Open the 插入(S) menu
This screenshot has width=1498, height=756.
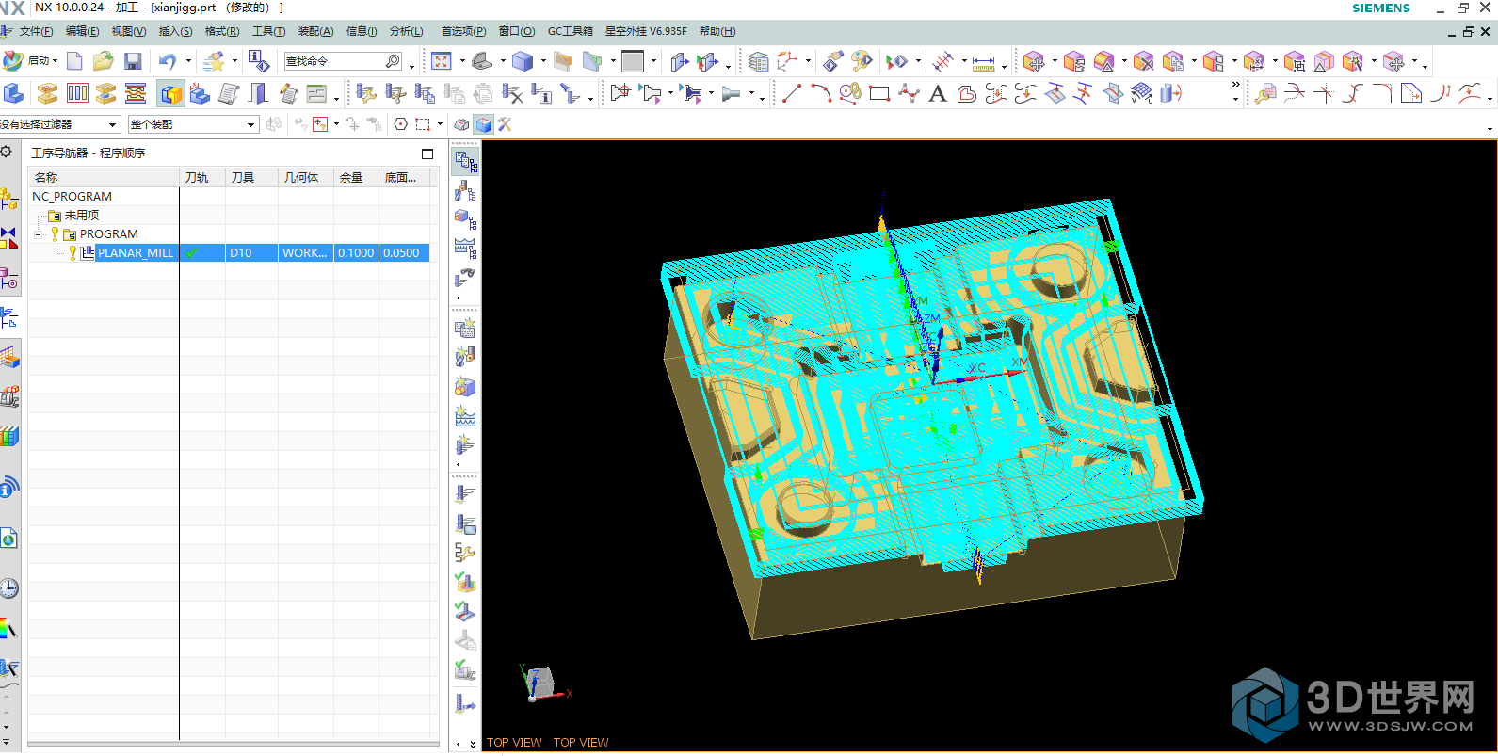point(175,31)
